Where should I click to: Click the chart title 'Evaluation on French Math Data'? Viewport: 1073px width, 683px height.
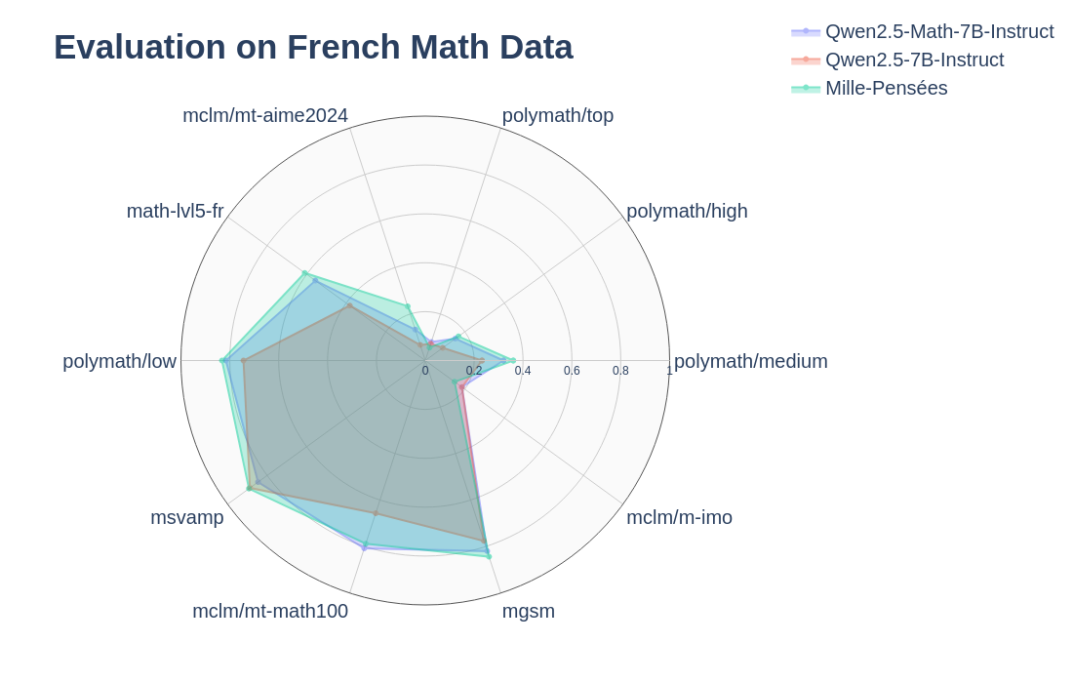point(313,47)
